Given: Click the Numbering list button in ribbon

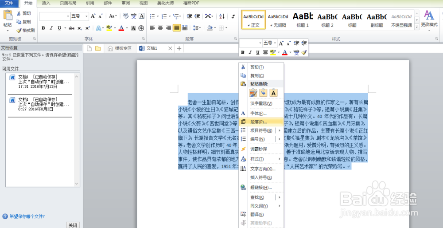Looking at the screenshot, I should [x=164, y=16].
